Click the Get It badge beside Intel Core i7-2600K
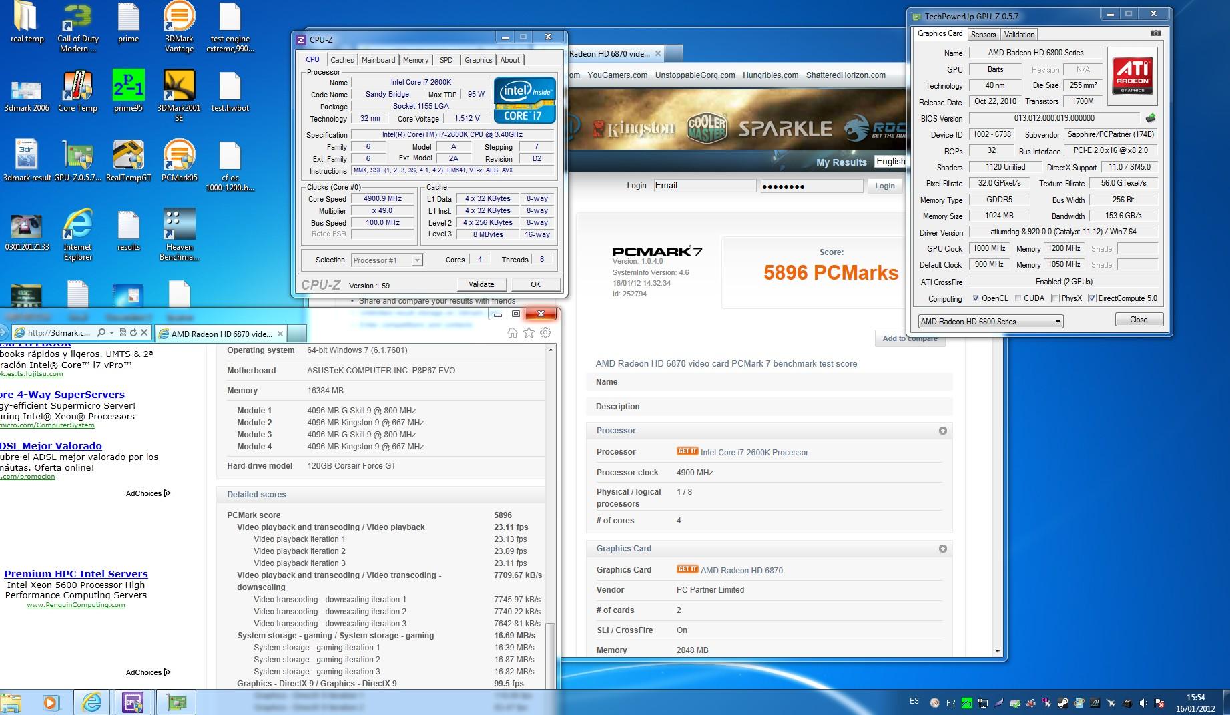The height and width of the screenshot is (715, 1230). 687,451
